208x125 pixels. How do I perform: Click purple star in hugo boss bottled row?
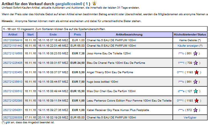[x=195, y=82]
